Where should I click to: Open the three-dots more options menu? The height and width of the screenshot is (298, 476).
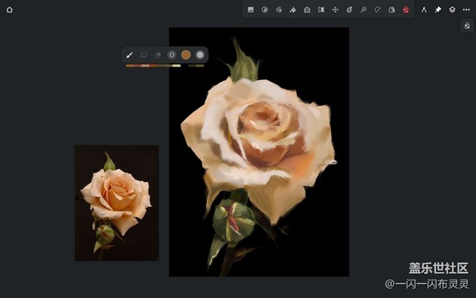tap(466, 10)
